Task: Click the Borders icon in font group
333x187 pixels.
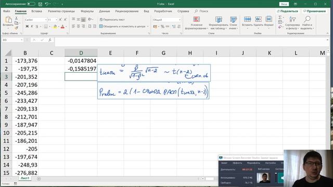Action: click(46, 26)
